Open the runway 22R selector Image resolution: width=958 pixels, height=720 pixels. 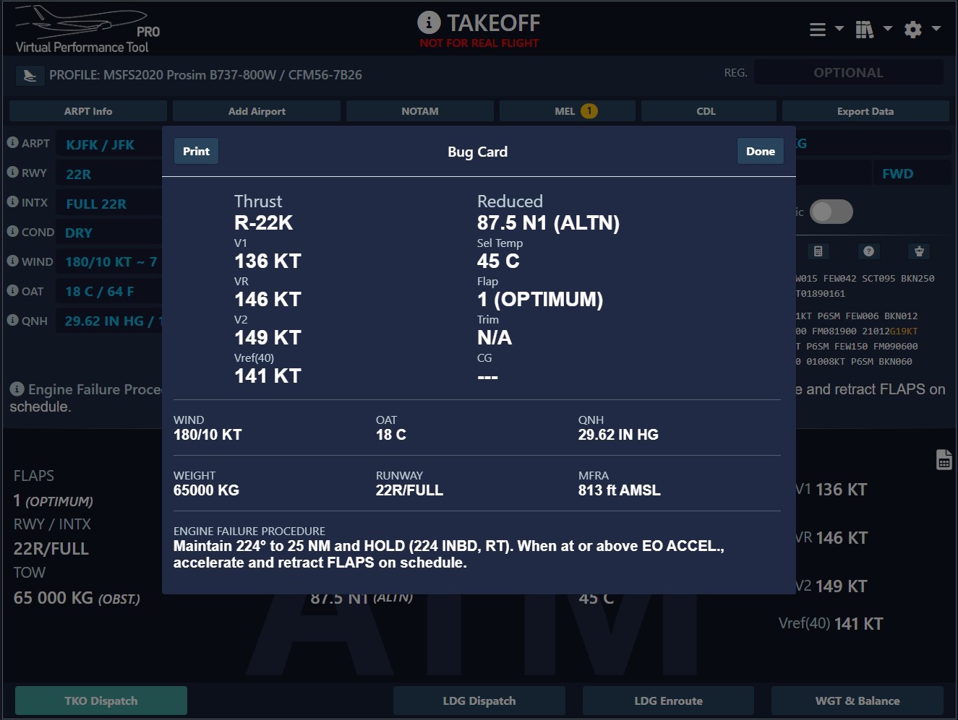pyautogui.click(x=108, y=174)
